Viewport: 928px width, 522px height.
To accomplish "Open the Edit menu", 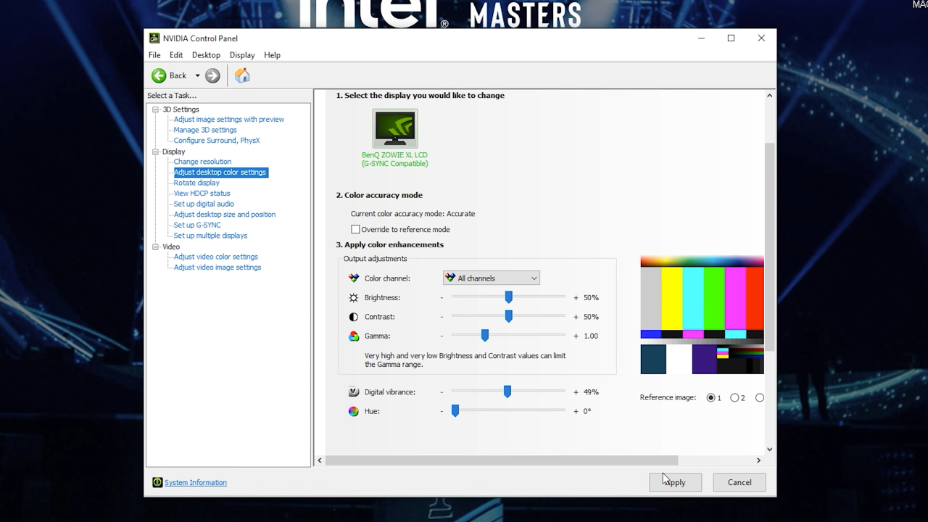I will (x=176, y=55).
